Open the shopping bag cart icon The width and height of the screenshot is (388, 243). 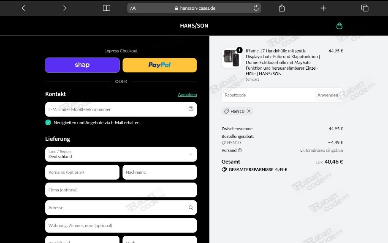339,26
